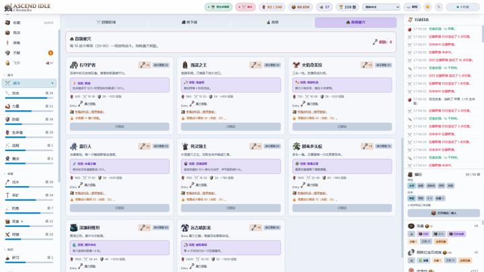Image resolution: width=484 pixels, height=272 pixels.
Task: Click the left sidebar vertical scrollbar
Action: [x=58, y=105]
